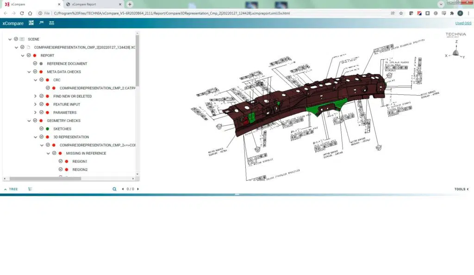Open the clock-shaped extension icon
This screenshot has height=275, width=474.
436,13
